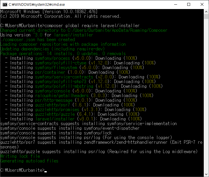Click the 'symfony/filesystem' package name
Screen dimensions: 209x177
pos(56,68)
